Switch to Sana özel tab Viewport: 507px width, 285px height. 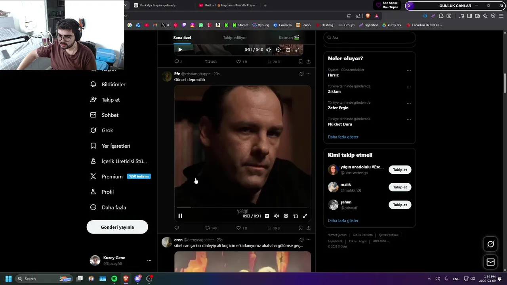coord(182,38)
